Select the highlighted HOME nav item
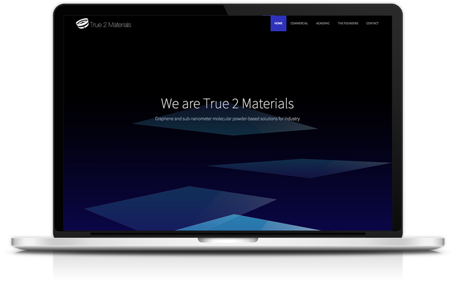Screen dimensions: 455x282 278,23
